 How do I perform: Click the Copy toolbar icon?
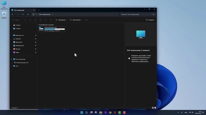30,20
